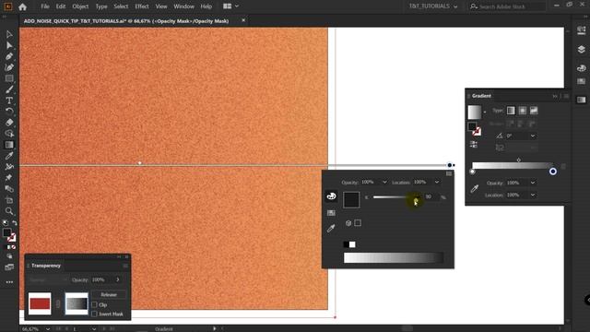Viewport: 590px width, 332px height.
Task: Select the Selection tool arrow
Action: (x=9, y=35)
